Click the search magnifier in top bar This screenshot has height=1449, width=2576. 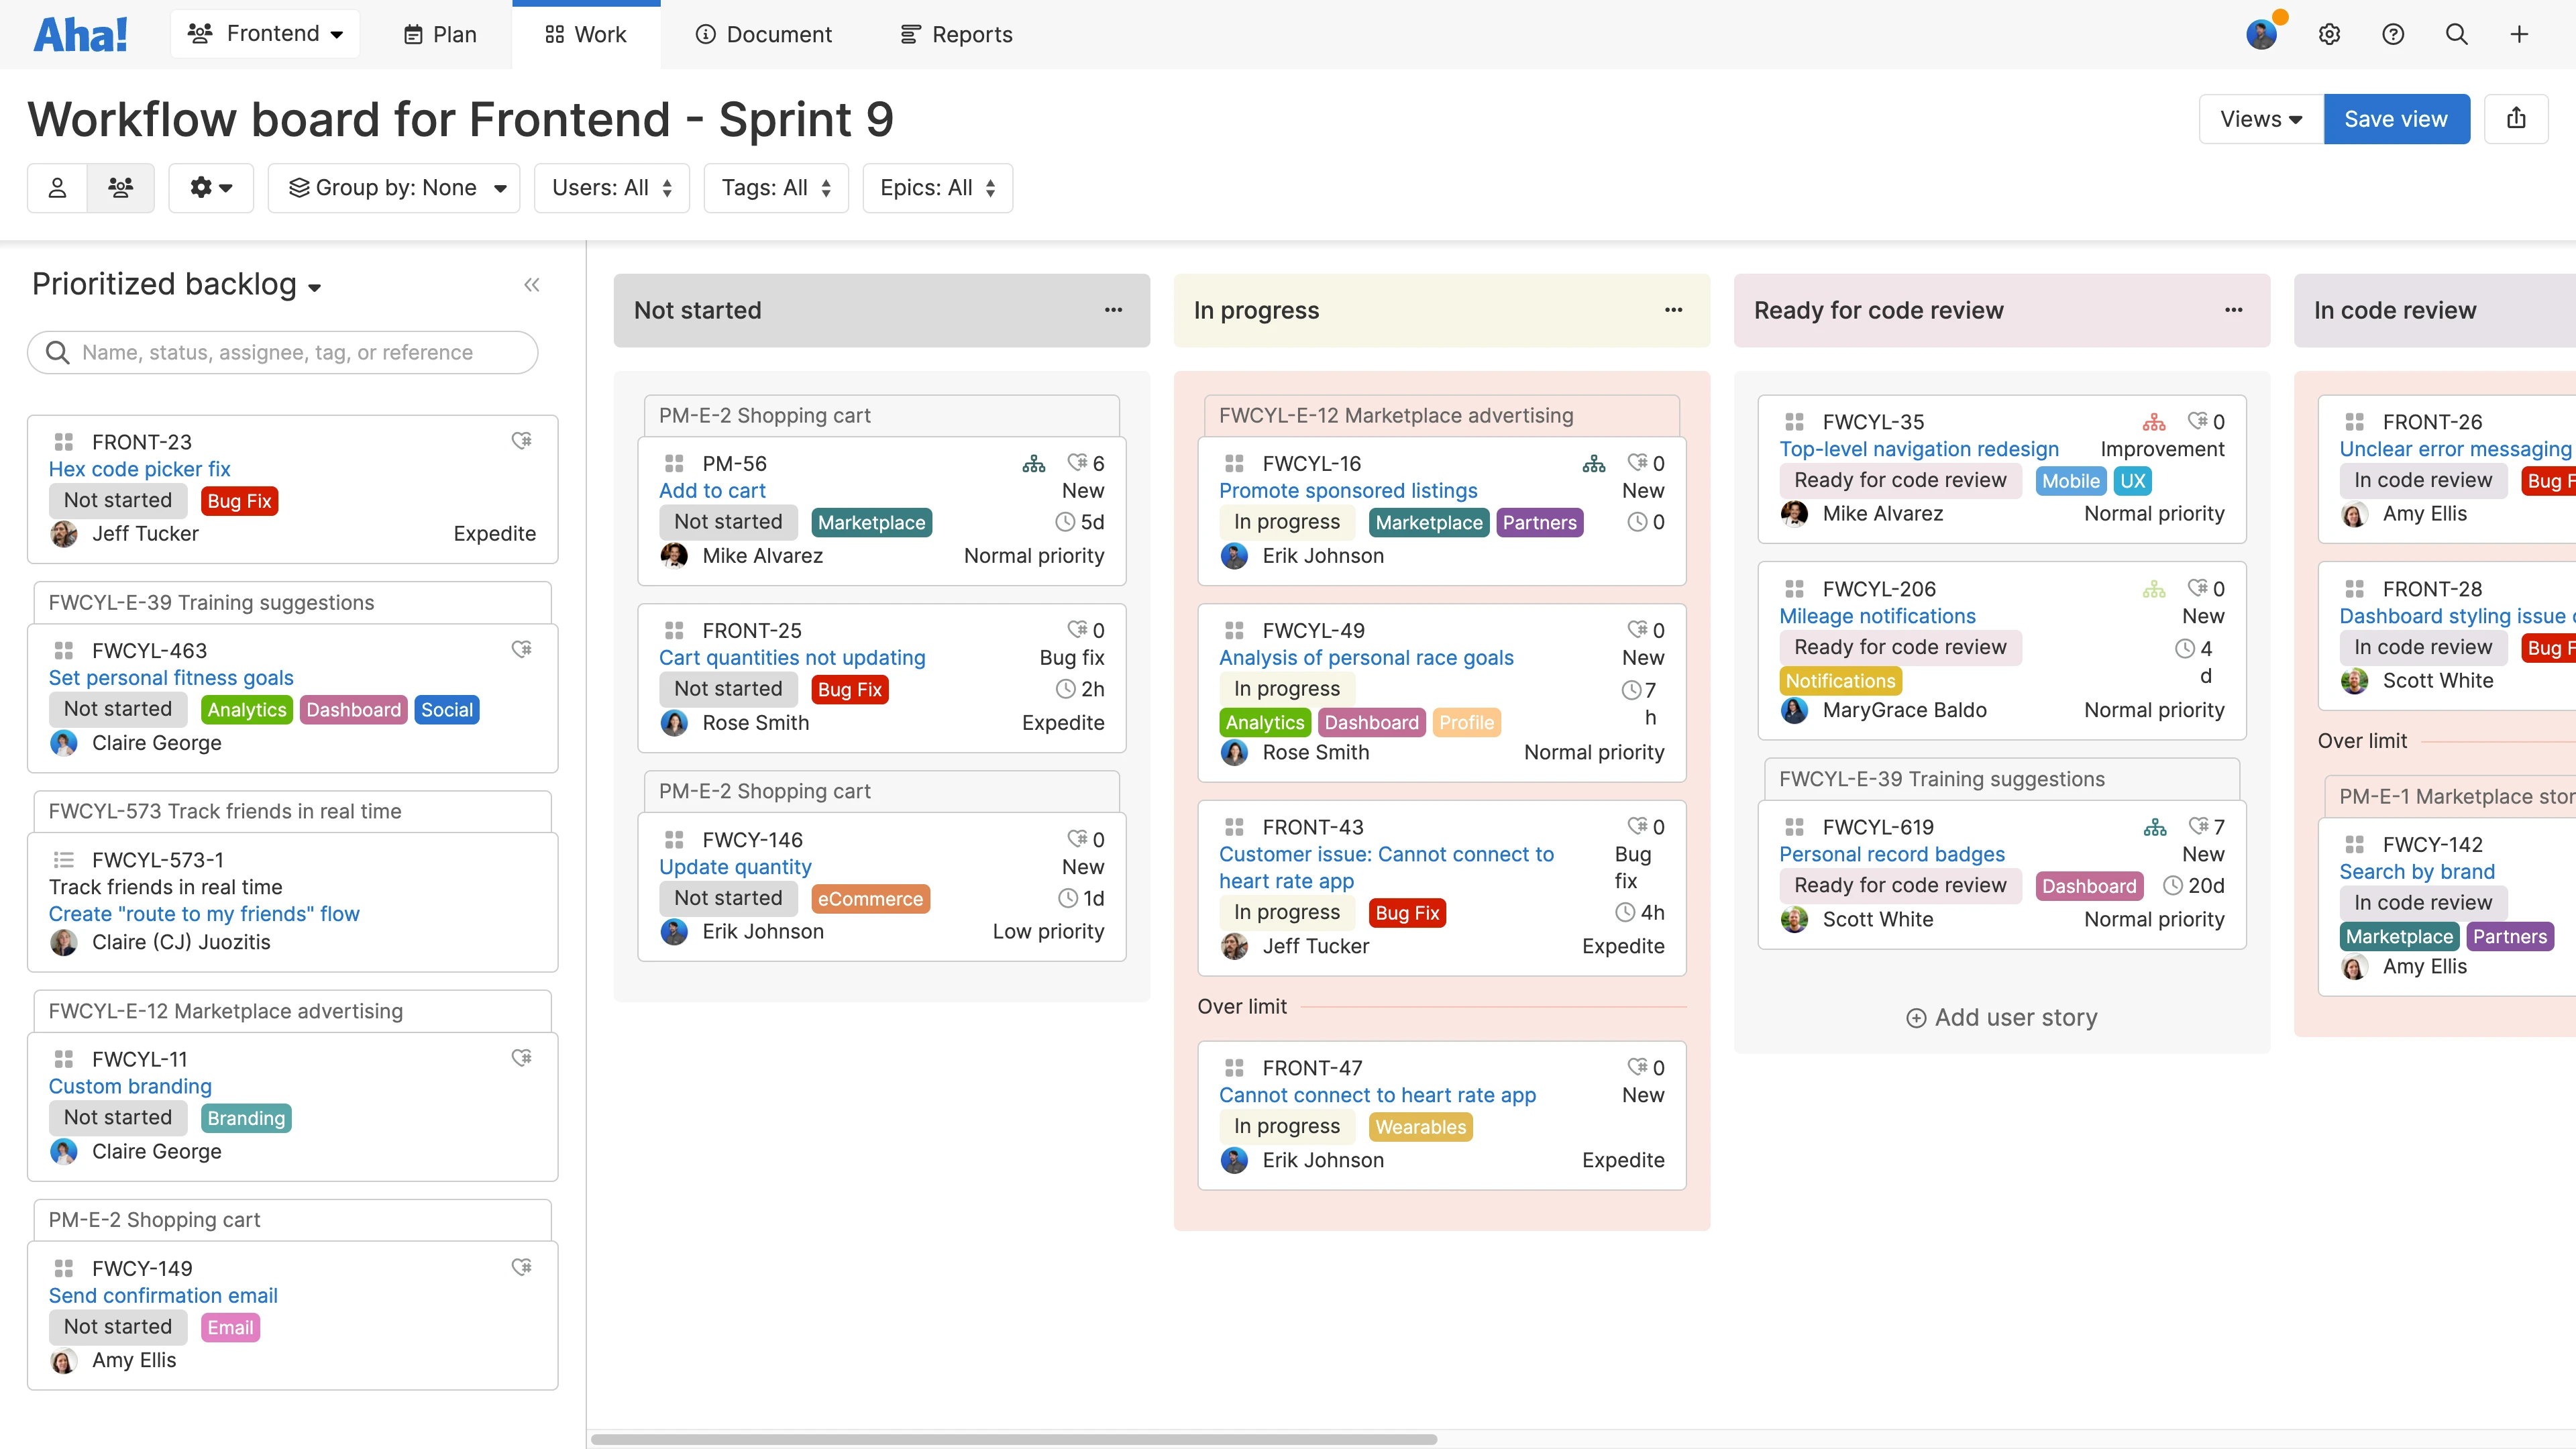[x=2456, y=35]
